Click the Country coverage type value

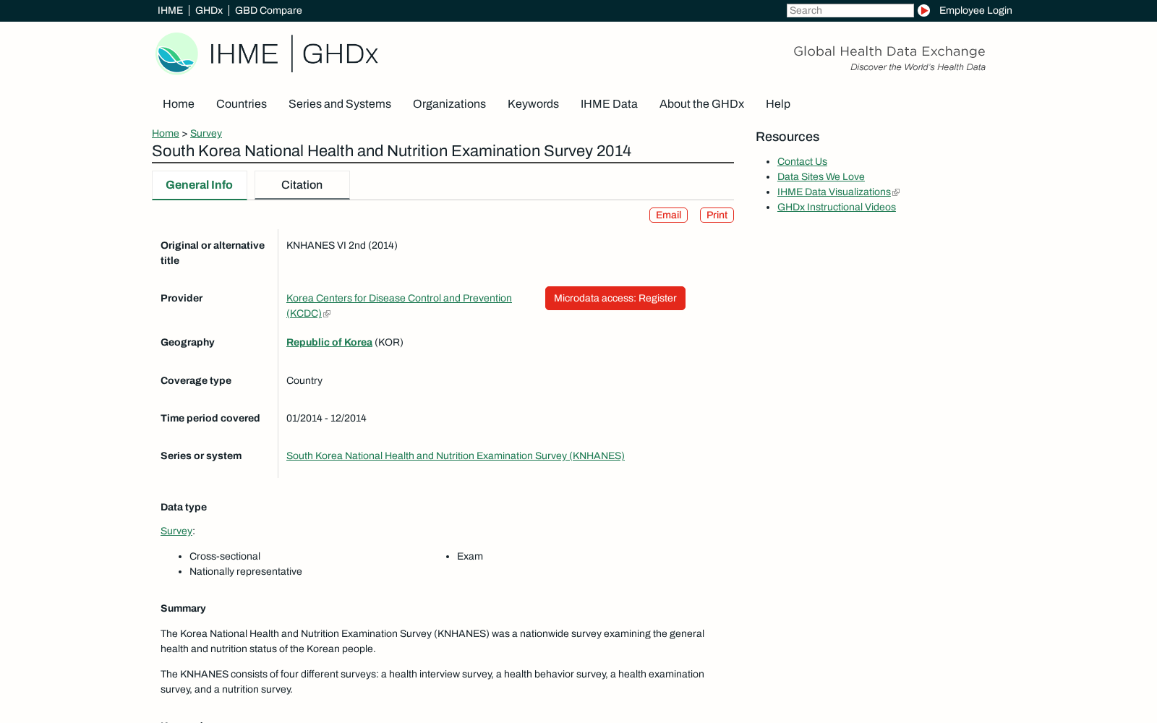pos(304,381)
